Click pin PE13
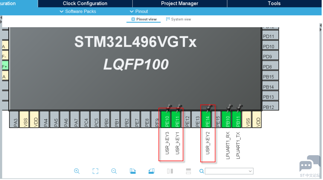 pyautogui.click(x=196, y=119)
